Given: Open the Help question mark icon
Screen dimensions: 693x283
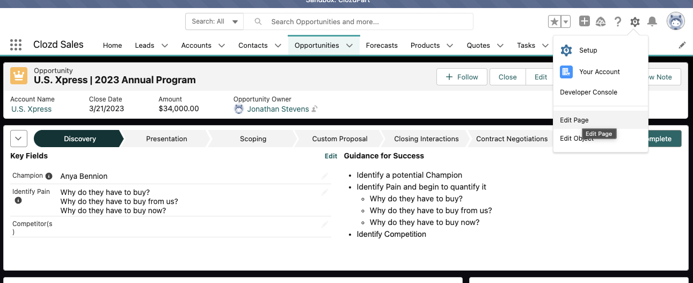Looking at the screenshot, I should (618, 21).
